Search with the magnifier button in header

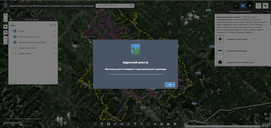132,6
